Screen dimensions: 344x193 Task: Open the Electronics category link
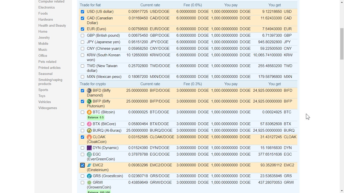click(x=46, y=8)
